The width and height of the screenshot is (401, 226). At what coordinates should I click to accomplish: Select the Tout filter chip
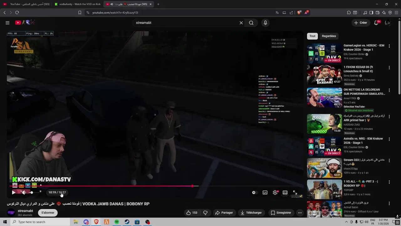(x=312, y=36)
